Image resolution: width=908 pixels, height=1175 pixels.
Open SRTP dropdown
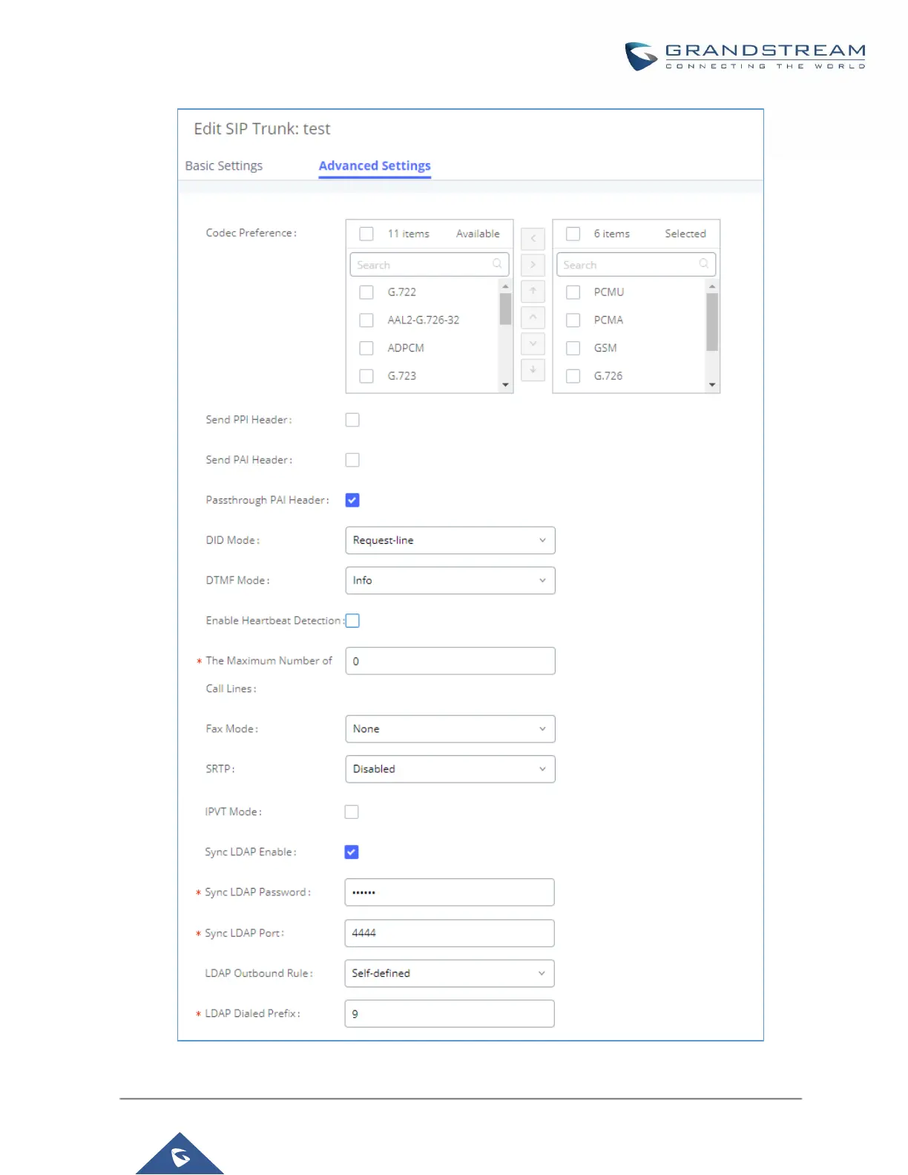click(450, 769)
